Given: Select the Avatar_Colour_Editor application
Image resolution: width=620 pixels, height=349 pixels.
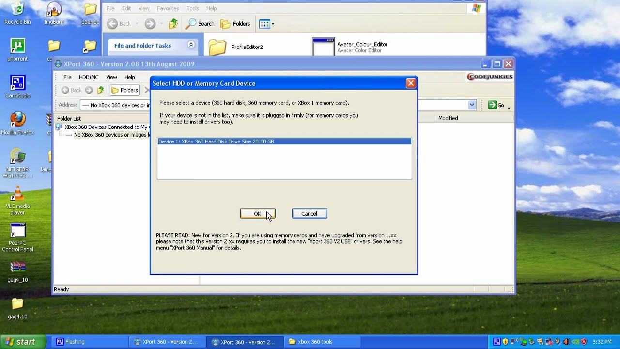Looking at the screenshot, I should click(x=350, y=47).
